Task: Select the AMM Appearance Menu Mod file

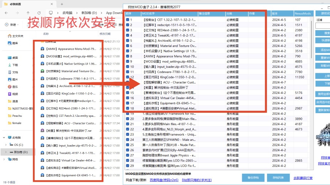Action: tap(69, 49)
